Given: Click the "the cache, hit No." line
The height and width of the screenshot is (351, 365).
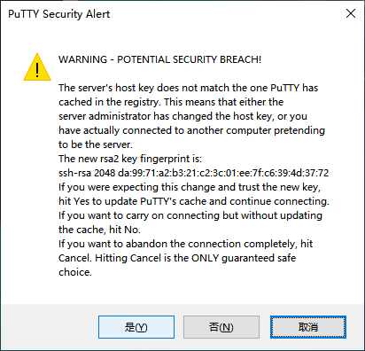Looking at the screenshot, I should click(99, 230).
